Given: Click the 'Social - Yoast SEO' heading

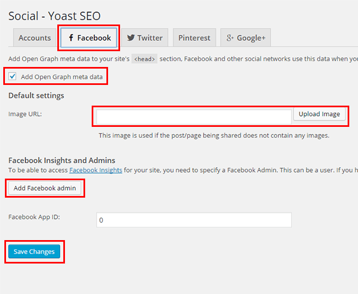Looking at the screenshot, I should pyautogui.click(x=55, y=16).
